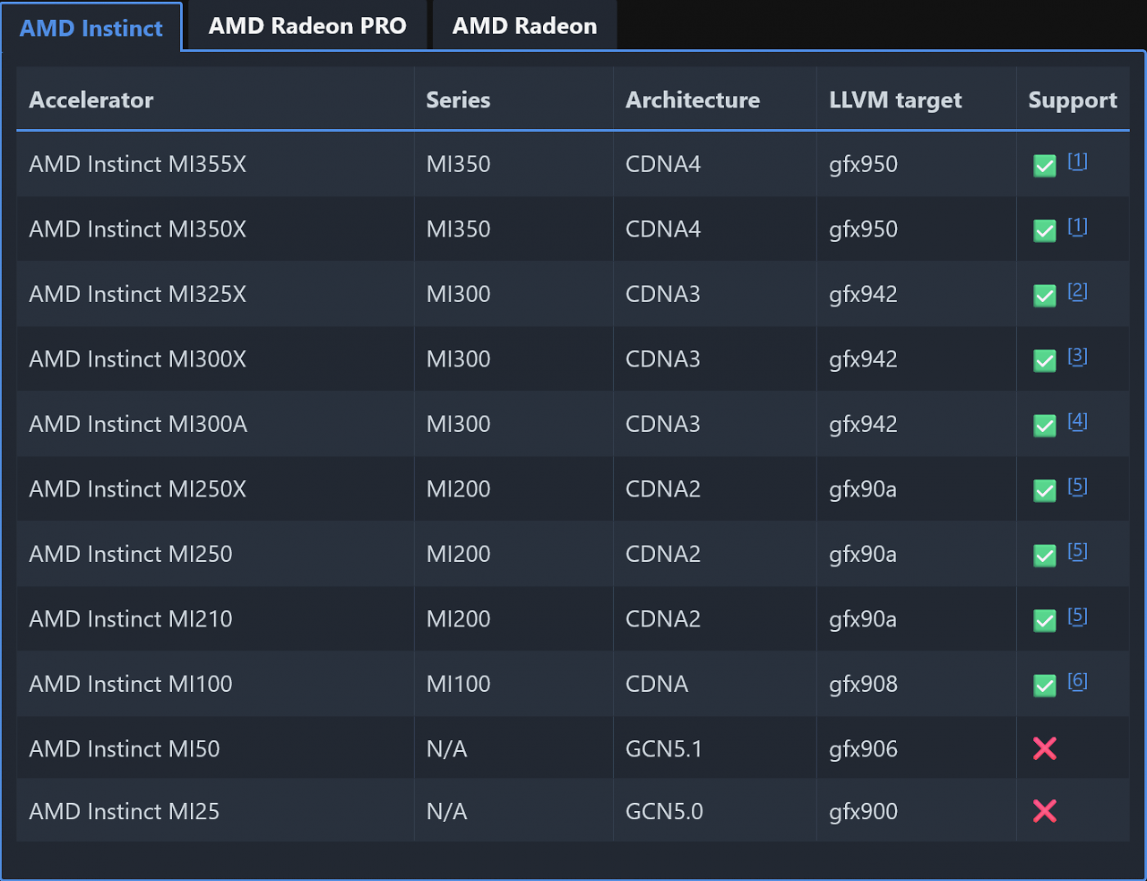Open footnote link [6] for MI100
Viewport: 1147px width, 881px height.
[1078, 680]
